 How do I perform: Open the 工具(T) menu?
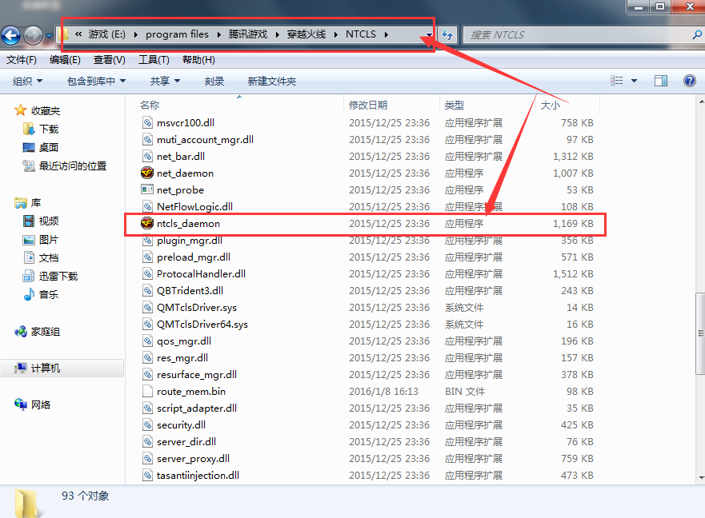154,60
